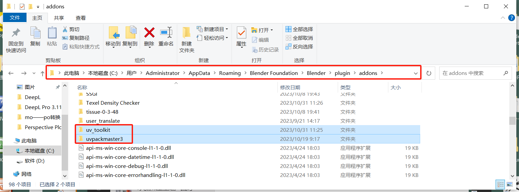Click Administrator in address path
Viewport: 519px width, 192px height.
pyautogui.click(x=163, y=73)
